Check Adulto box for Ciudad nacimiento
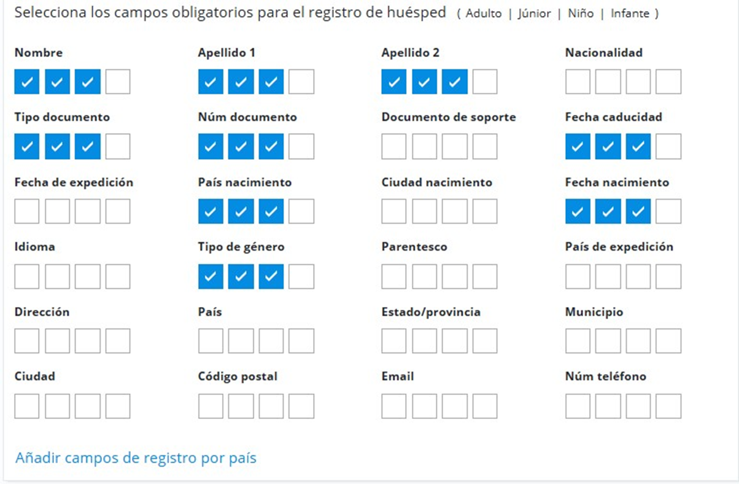 point(394,211)
